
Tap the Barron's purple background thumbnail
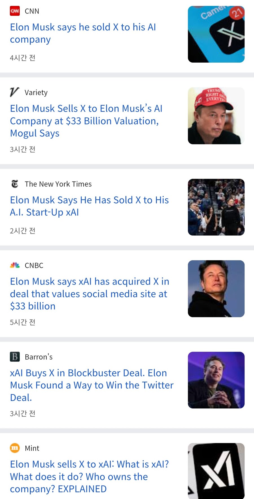click(x=216, y=380)
